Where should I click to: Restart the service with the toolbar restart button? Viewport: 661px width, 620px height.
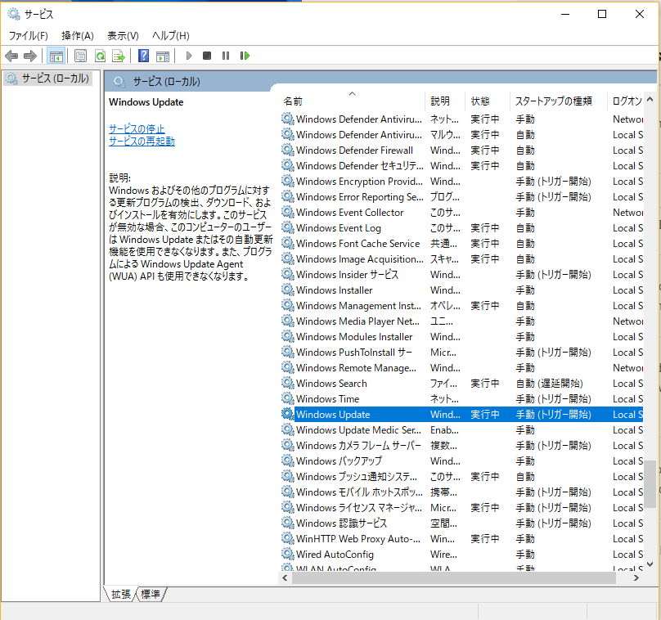tap(245, 56)
